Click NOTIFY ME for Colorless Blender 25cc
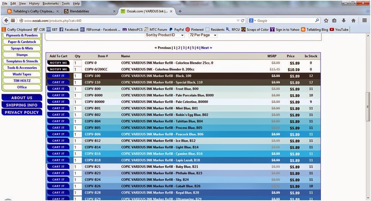Image resolution: width=371 pixels, height=201 pixels. [58, 63]
